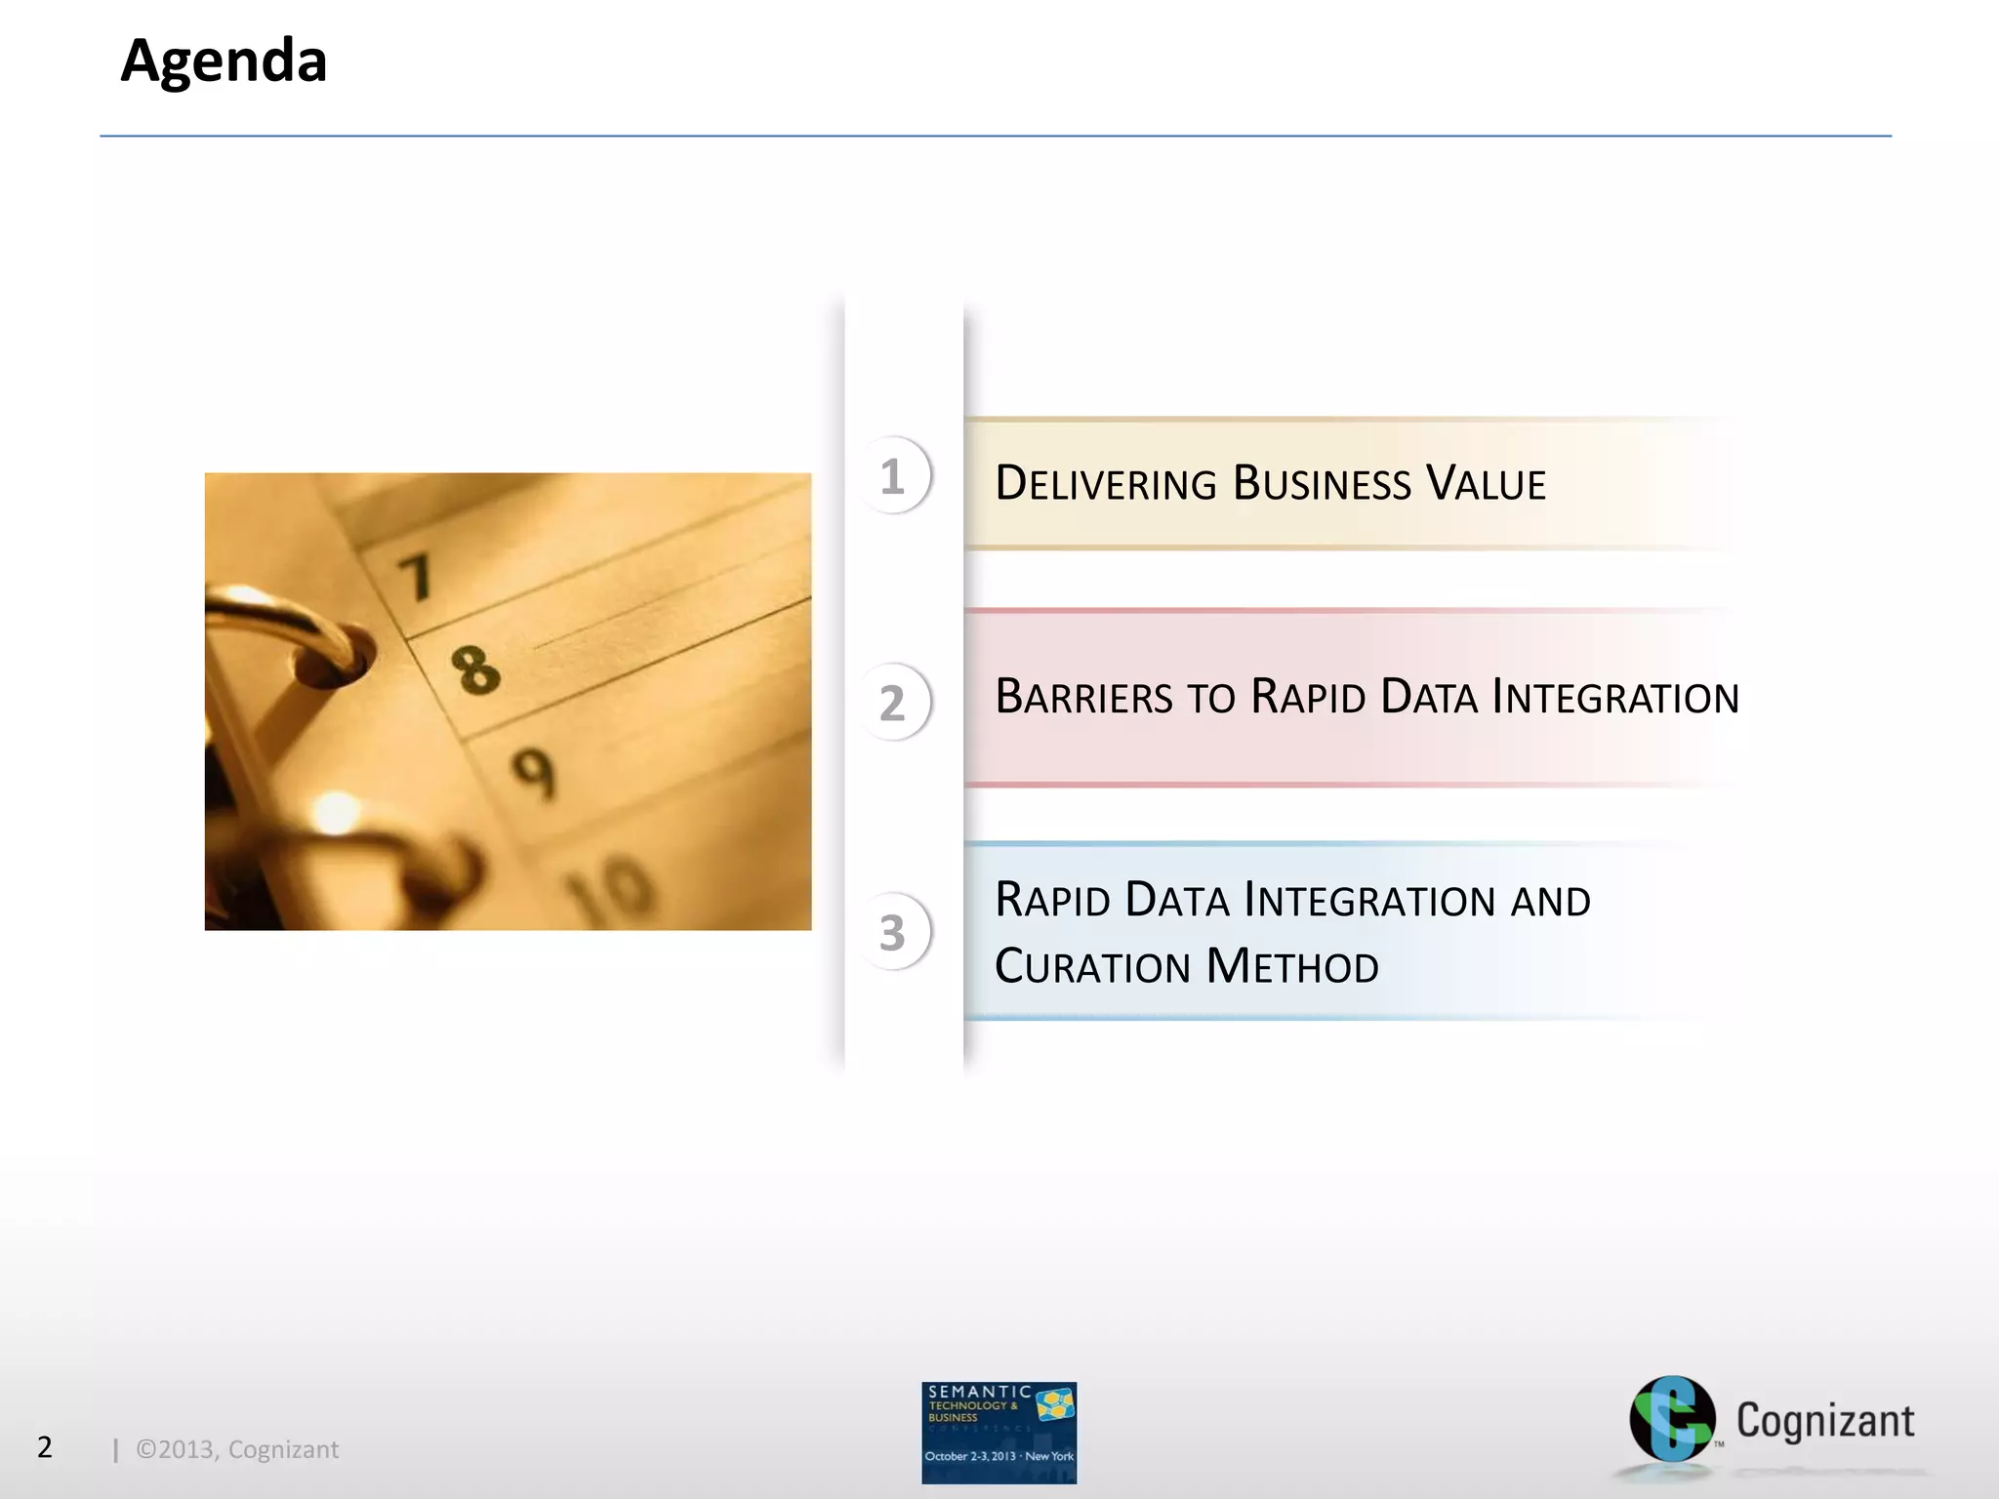Click the blue line under Agenda title
Image resolution: width=1999 pixels, height=1499 pixels.
coord(996,136)
